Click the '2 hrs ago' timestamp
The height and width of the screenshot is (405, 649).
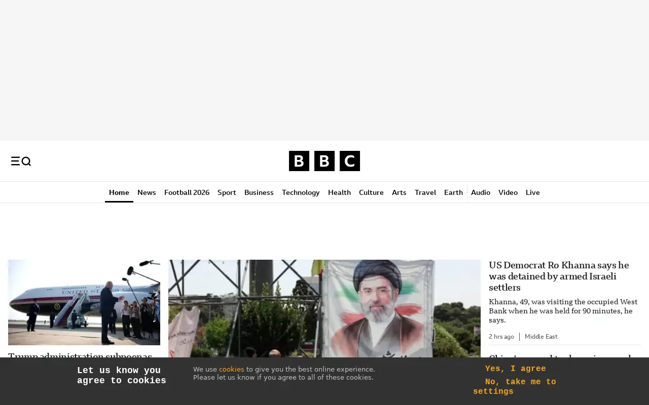tap(501, 337)
